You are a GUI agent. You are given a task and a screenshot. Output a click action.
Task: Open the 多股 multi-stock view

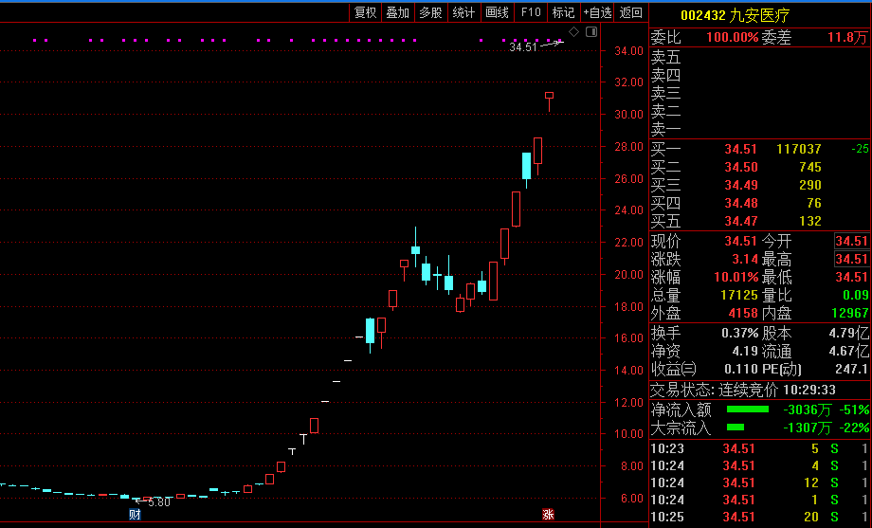[430, 12]
